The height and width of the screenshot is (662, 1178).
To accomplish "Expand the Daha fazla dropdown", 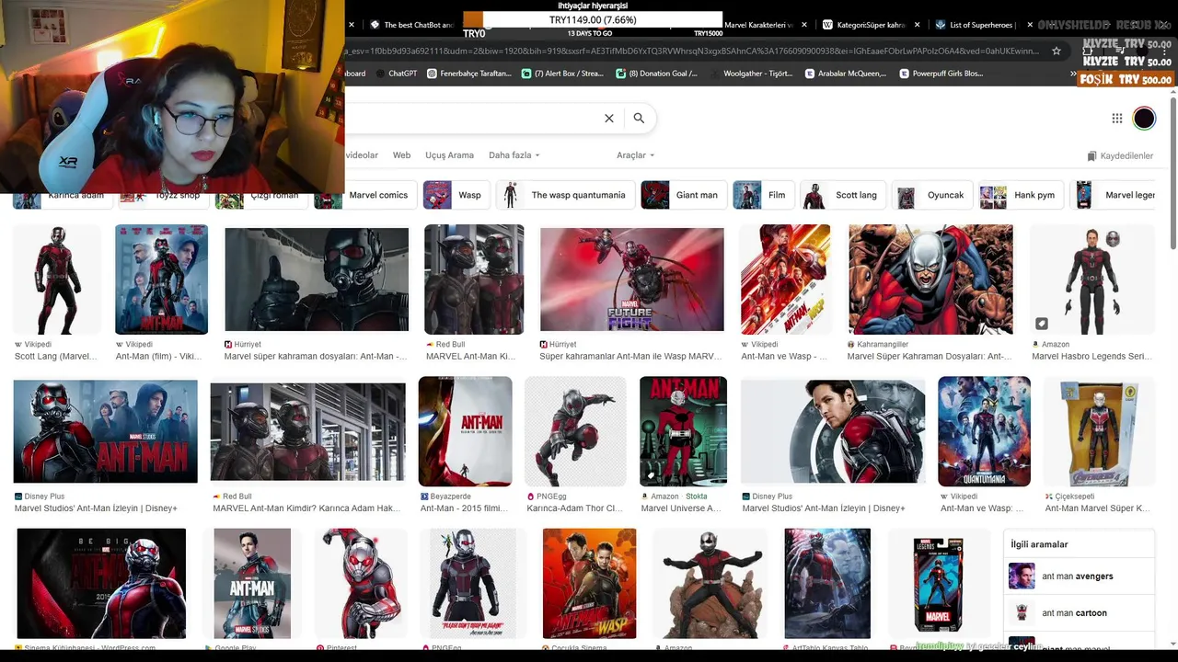I will click(x=514, y=155).
